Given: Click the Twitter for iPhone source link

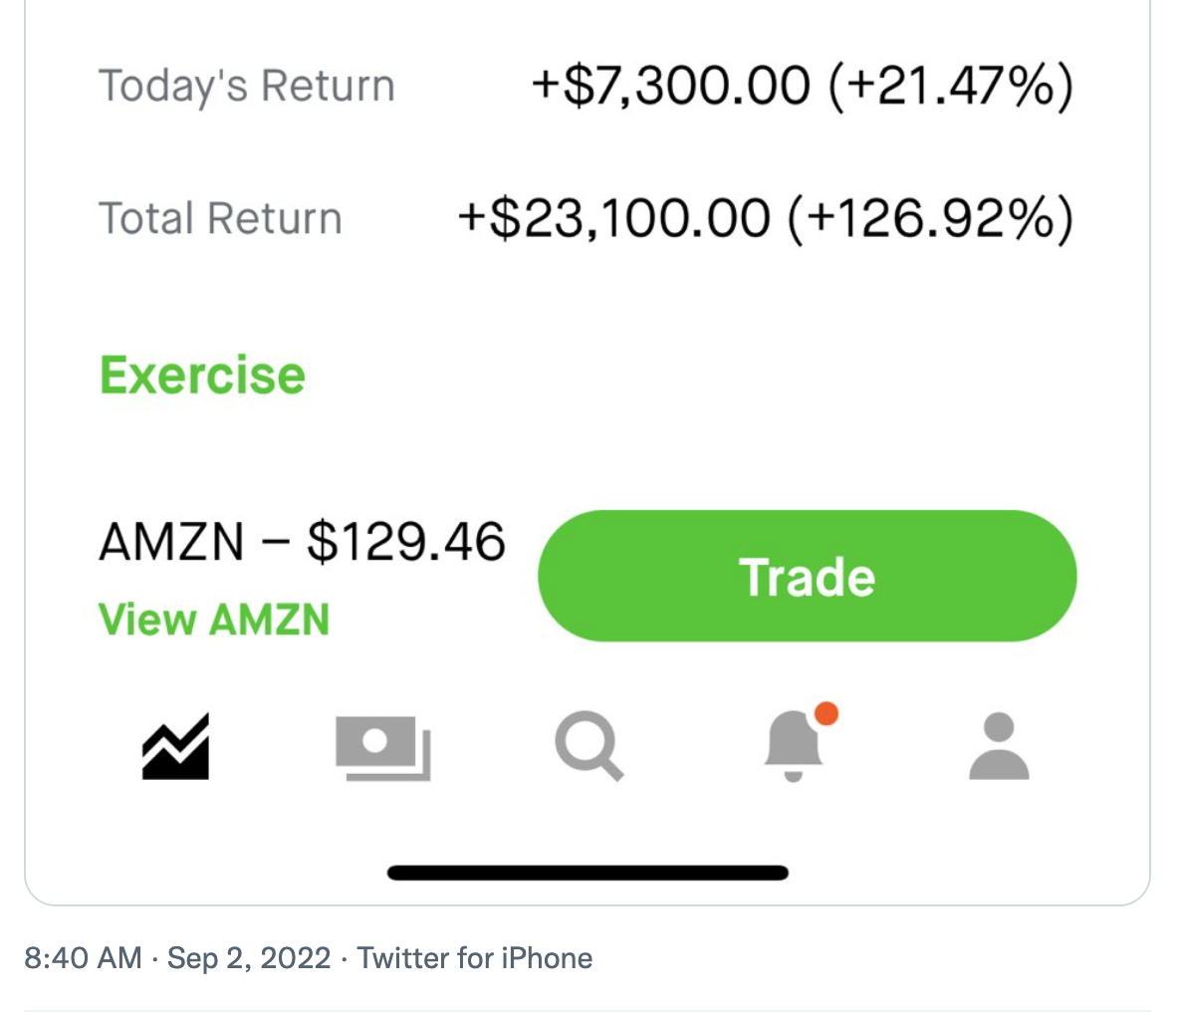Looking at the screenshot, I should click(x=475, y=958).
